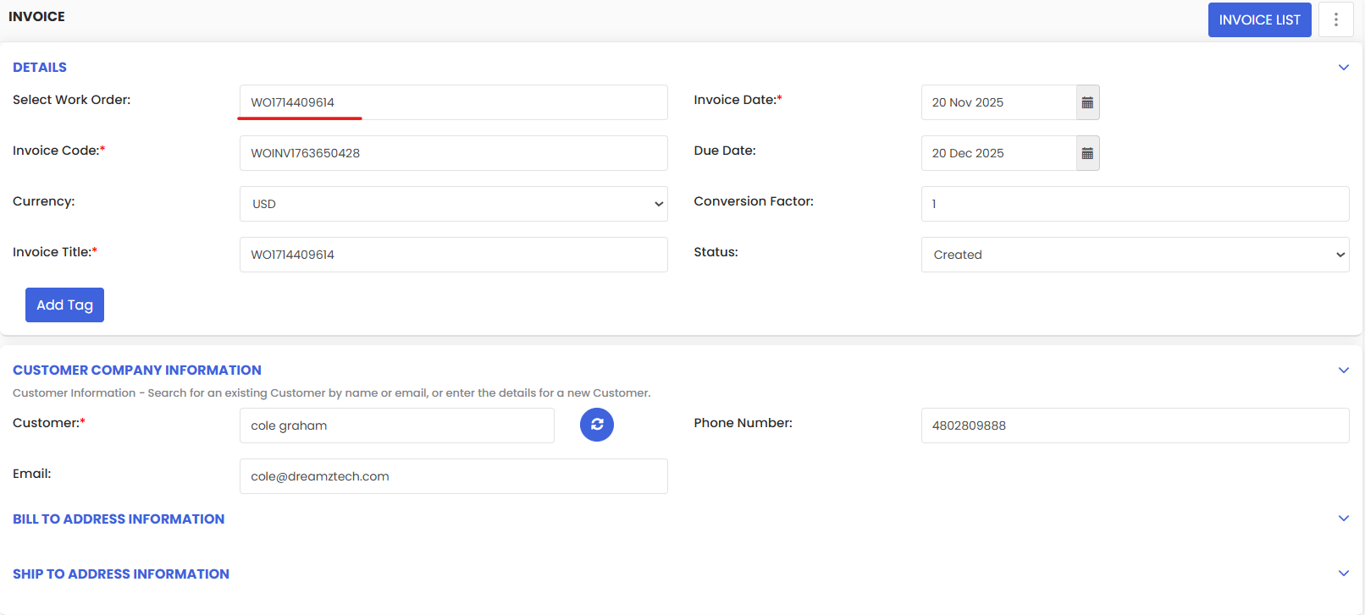Expand the Bill To Address Information chevron
This screenshot has height=615, width=1365.
(x=1344, y=519)
